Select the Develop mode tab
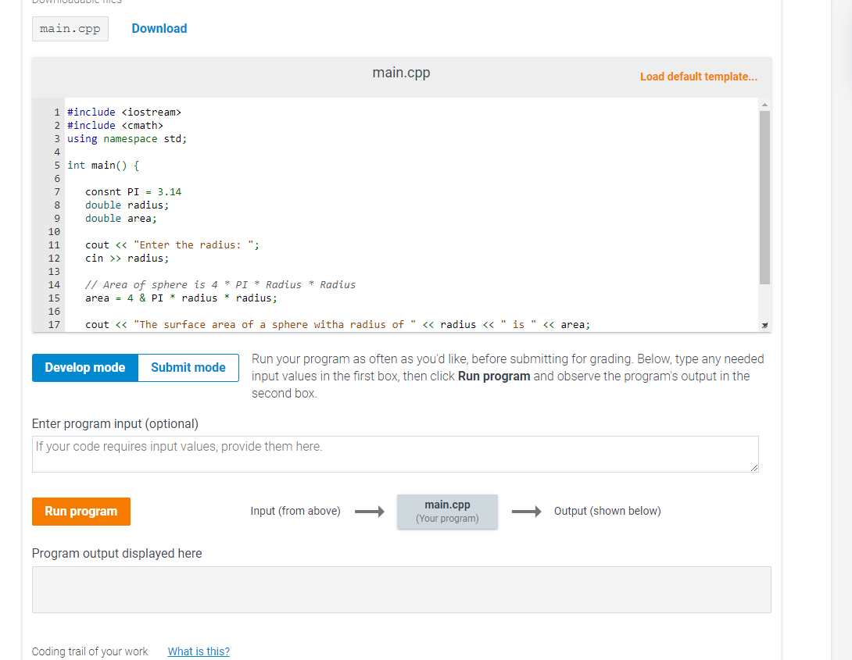This screenshot has width=852, height=660. tap(84, 367)
